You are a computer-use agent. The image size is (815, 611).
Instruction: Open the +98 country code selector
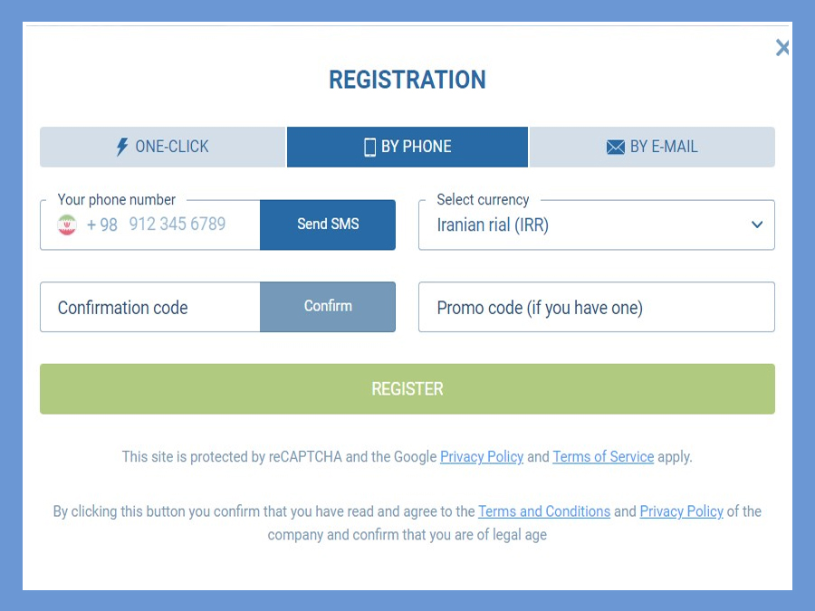101,224
